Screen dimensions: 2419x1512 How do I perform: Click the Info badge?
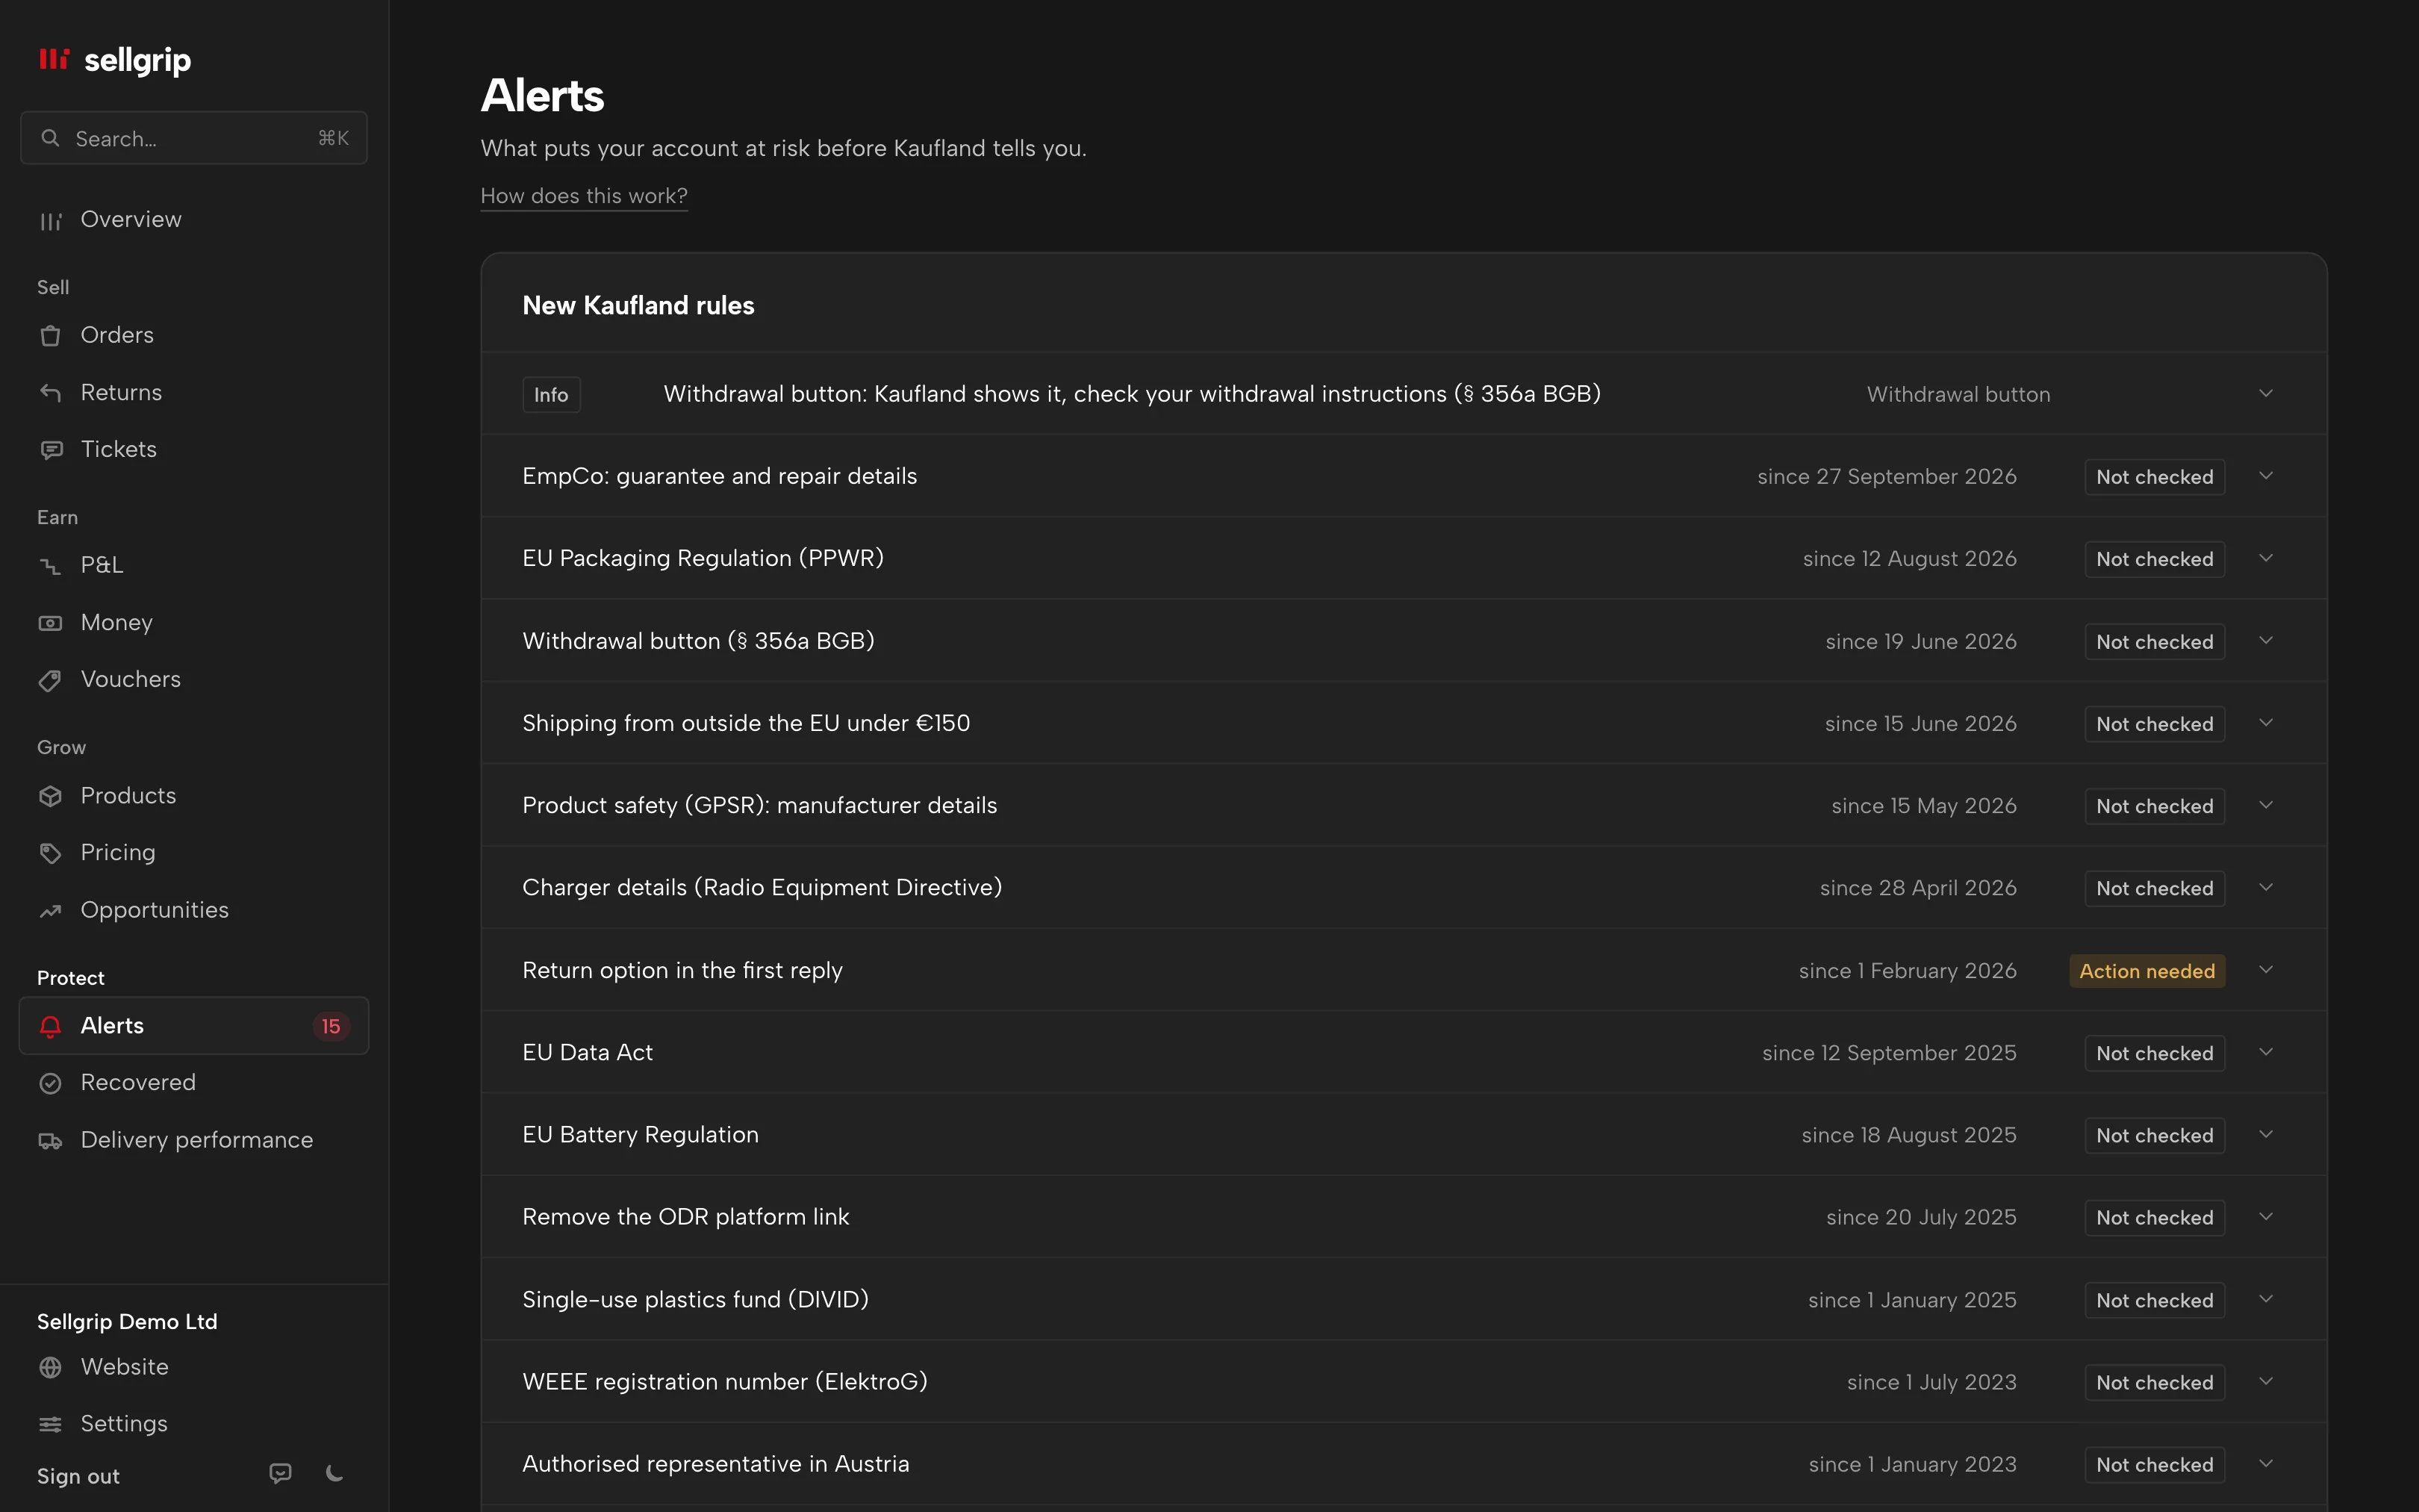pos(551,395)
